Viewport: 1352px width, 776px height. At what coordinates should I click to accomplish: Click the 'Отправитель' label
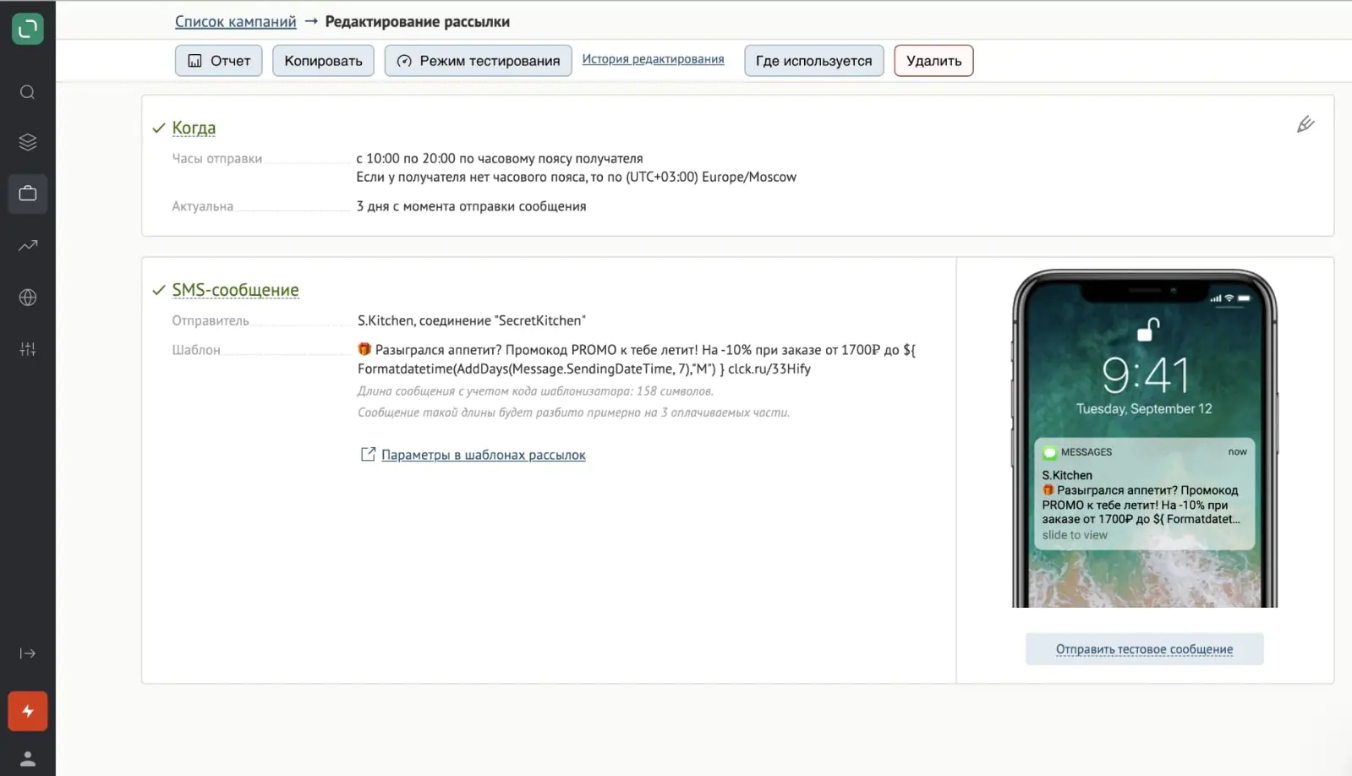coord(211,321)
